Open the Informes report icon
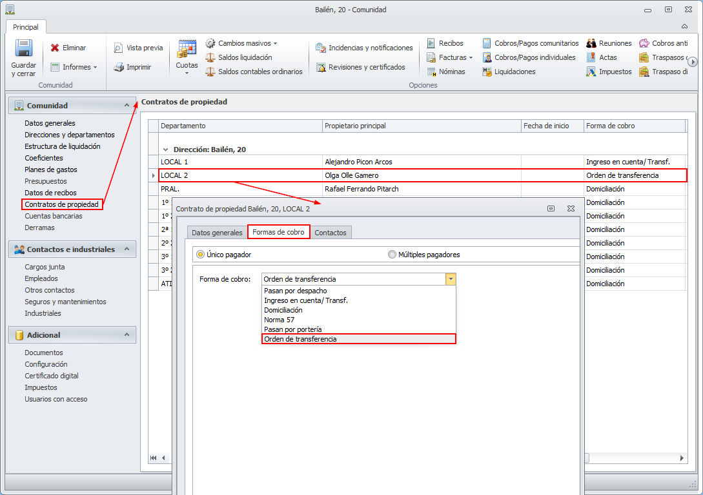703x495 pixels. (55, 67)
